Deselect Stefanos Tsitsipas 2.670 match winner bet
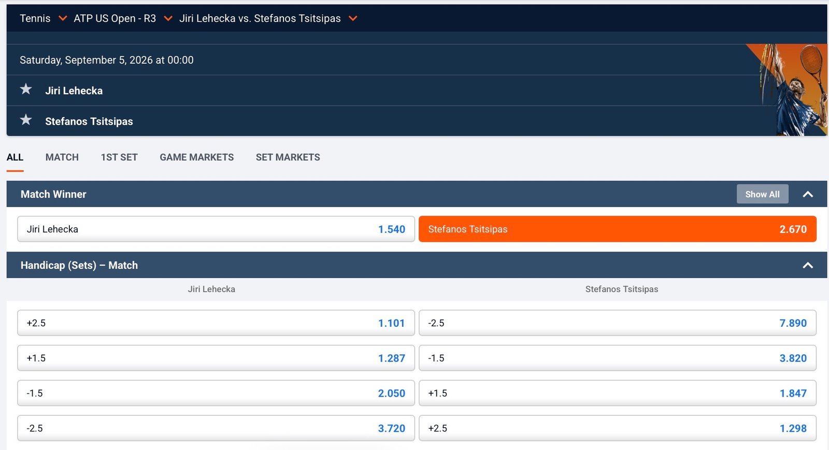The width and height of the screenshot is (829, 450). click(617, 229)
